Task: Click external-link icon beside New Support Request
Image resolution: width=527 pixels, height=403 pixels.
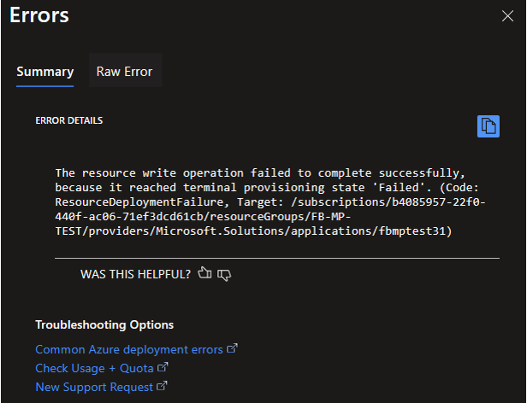Action: [163, 387]
